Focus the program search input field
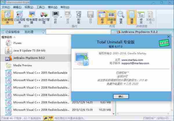The height and width of the screenshot is (121, 174). tap(78, 32)
